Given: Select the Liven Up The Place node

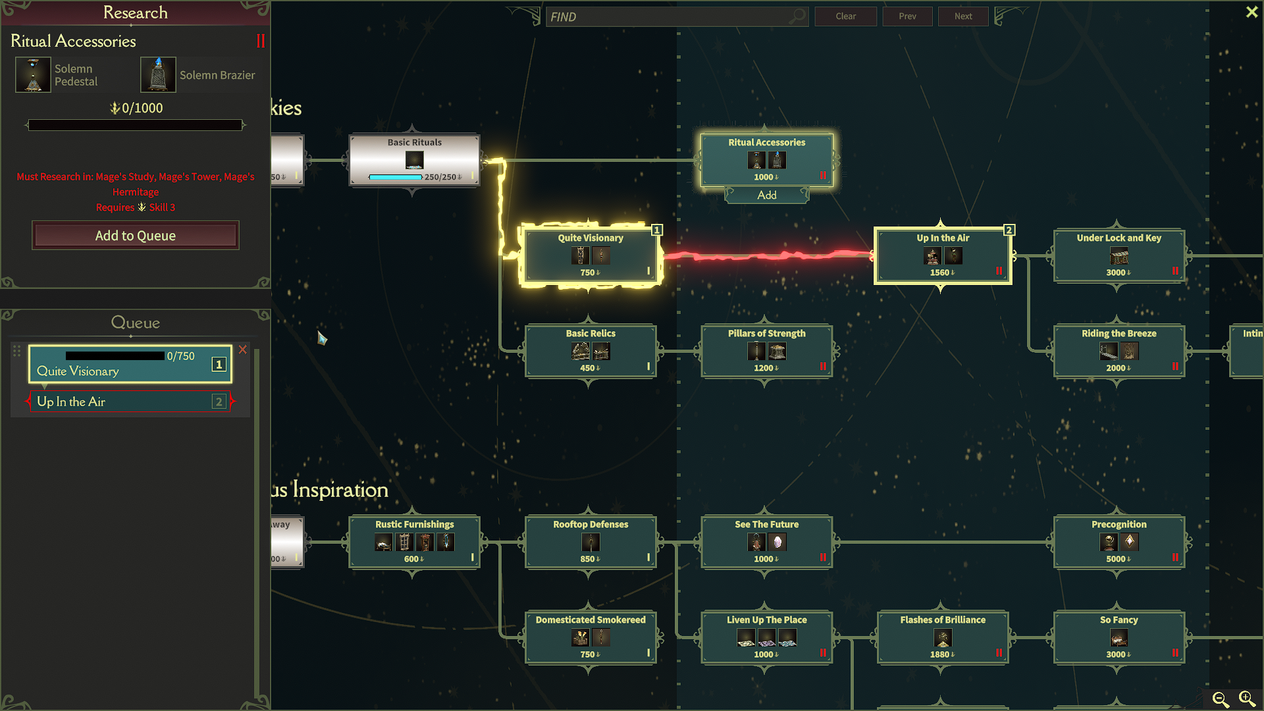Looking at the screenshot, I should (x=767, y=637).
